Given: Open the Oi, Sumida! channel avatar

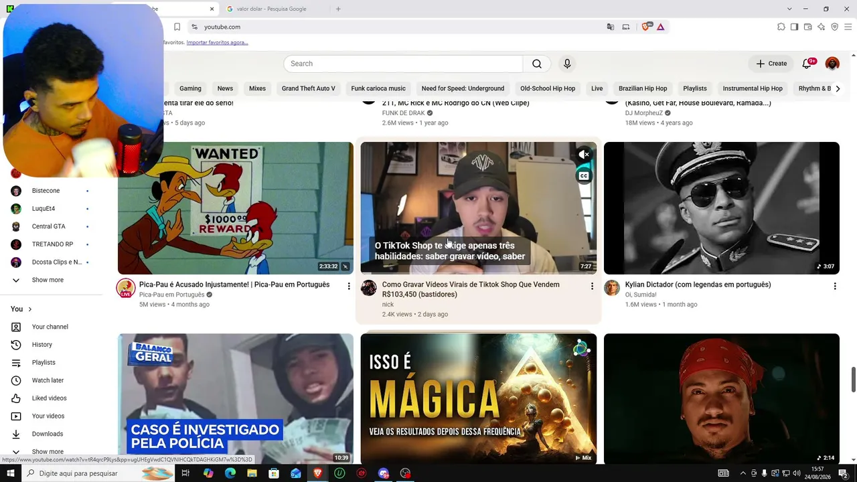Looking at the screenshot, I should pyautogui.click(x=612, y=288).
